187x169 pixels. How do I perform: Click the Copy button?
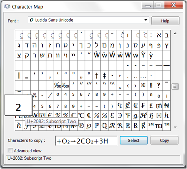coord(164,140)
